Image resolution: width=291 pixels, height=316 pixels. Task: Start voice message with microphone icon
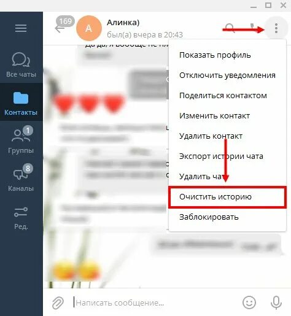pos(276,303)
